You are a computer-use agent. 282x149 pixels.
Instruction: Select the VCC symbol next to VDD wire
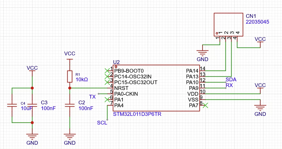[x=260, y=87]
